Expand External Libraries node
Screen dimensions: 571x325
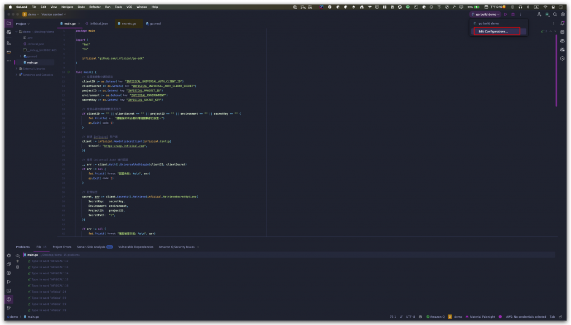[17, 69]
